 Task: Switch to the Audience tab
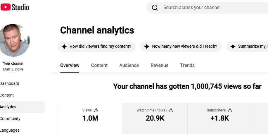[x=129, y=65]
